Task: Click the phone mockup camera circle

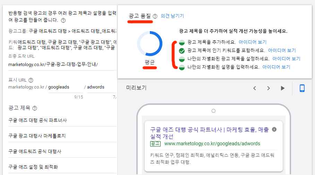Action: [x=214, y=111]
